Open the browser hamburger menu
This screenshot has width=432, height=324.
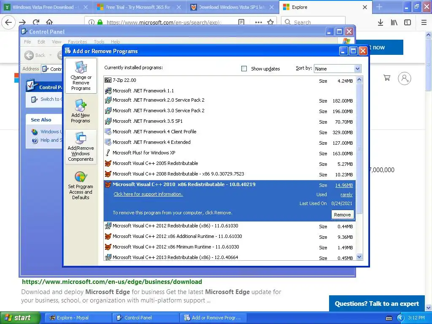424,22
